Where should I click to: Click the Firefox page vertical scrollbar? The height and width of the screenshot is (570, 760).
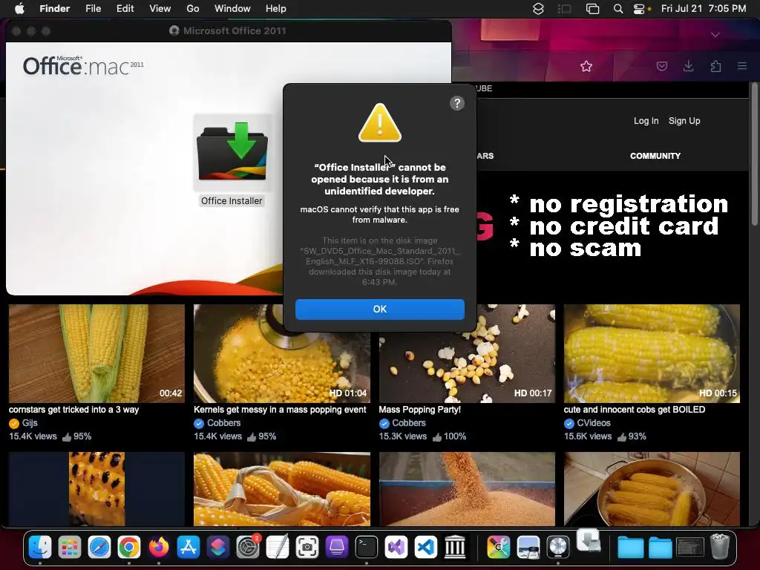pos(754,154)
